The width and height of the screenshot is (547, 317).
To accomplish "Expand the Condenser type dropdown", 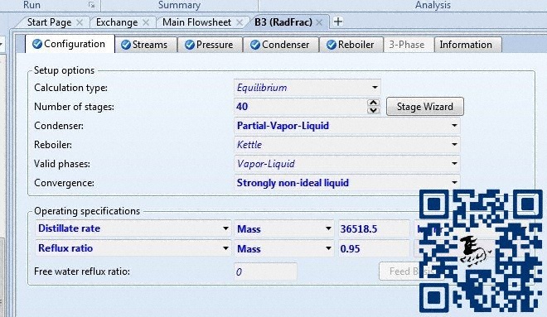I will tap(454, 126).
